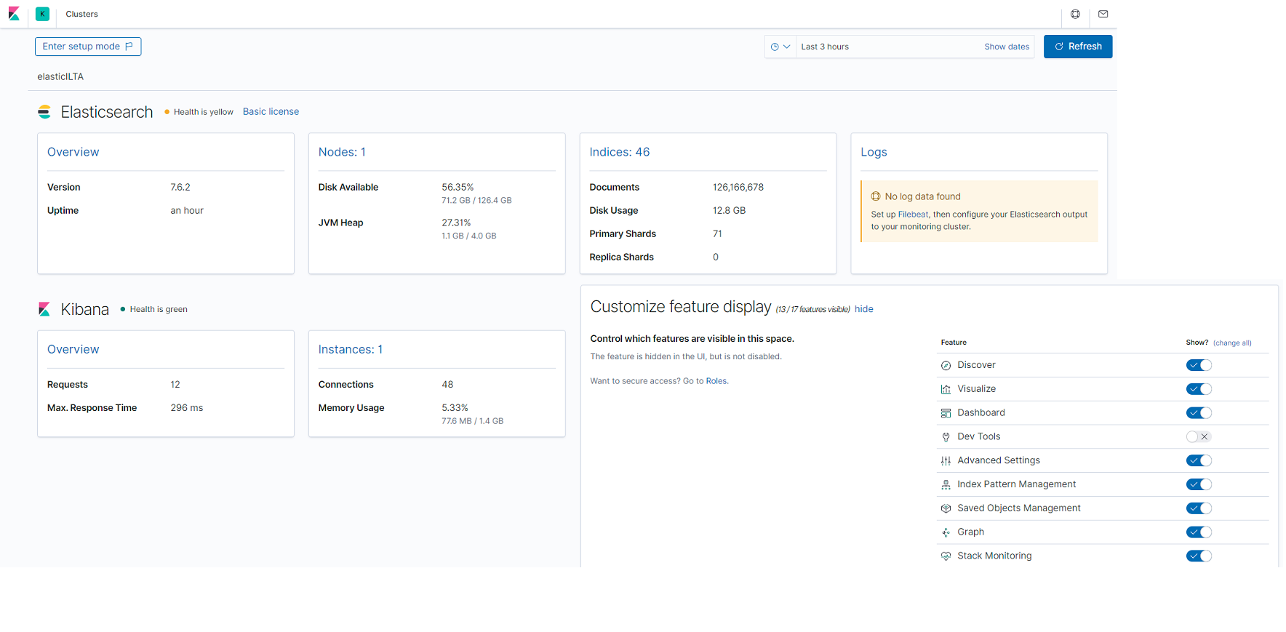
Task: Click the elasticILTA cluster name
Action: 60,76
